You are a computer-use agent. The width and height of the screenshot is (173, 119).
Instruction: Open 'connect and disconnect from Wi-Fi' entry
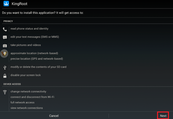32,97
